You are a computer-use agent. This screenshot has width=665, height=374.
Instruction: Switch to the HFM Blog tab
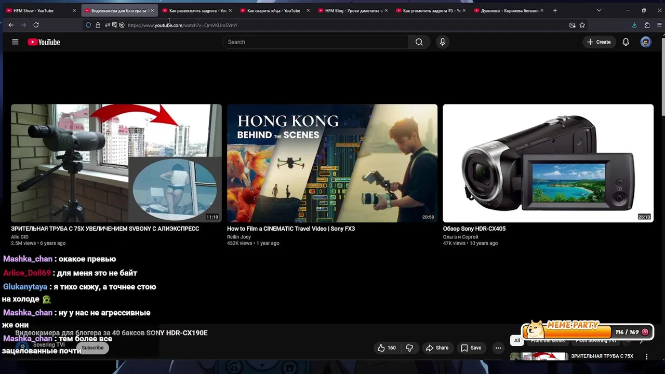pos(353,10)
